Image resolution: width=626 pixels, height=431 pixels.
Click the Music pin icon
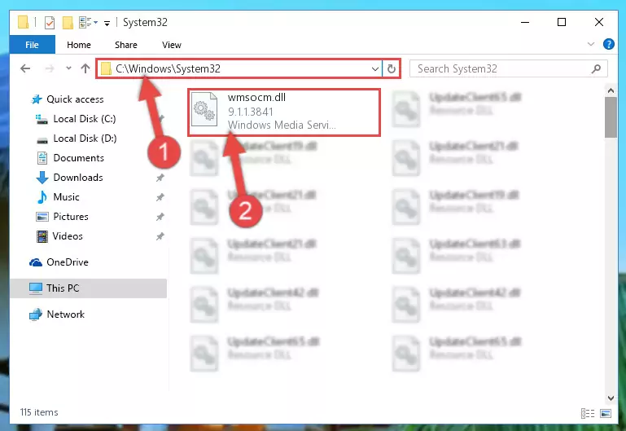[160, 197]
